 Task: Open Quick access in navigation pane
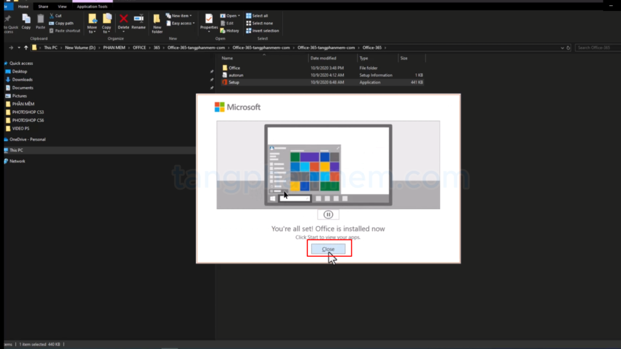[21, 63]
